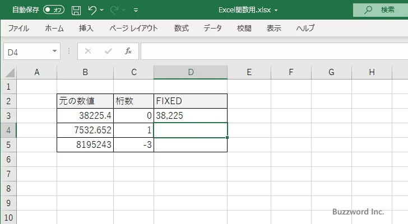Select column D header
408x224 pixels.
191,72
